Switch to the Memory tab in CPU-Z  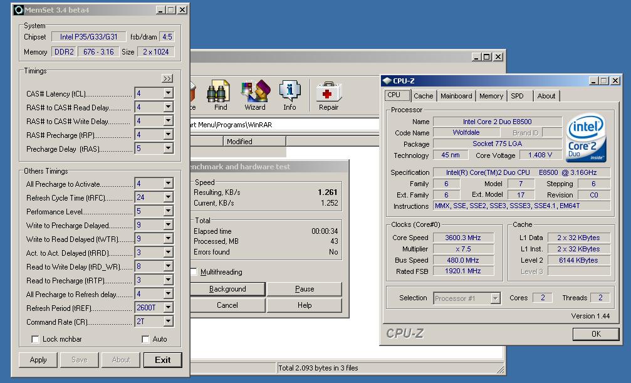pos(491,96)
